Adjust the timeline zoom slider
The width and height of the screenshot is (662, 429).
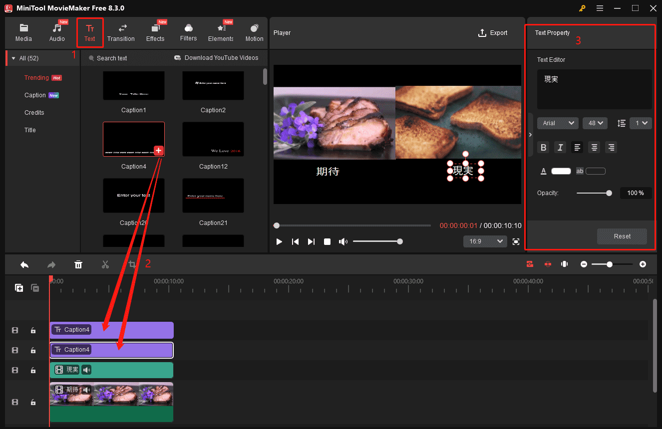tap(612, 264)
